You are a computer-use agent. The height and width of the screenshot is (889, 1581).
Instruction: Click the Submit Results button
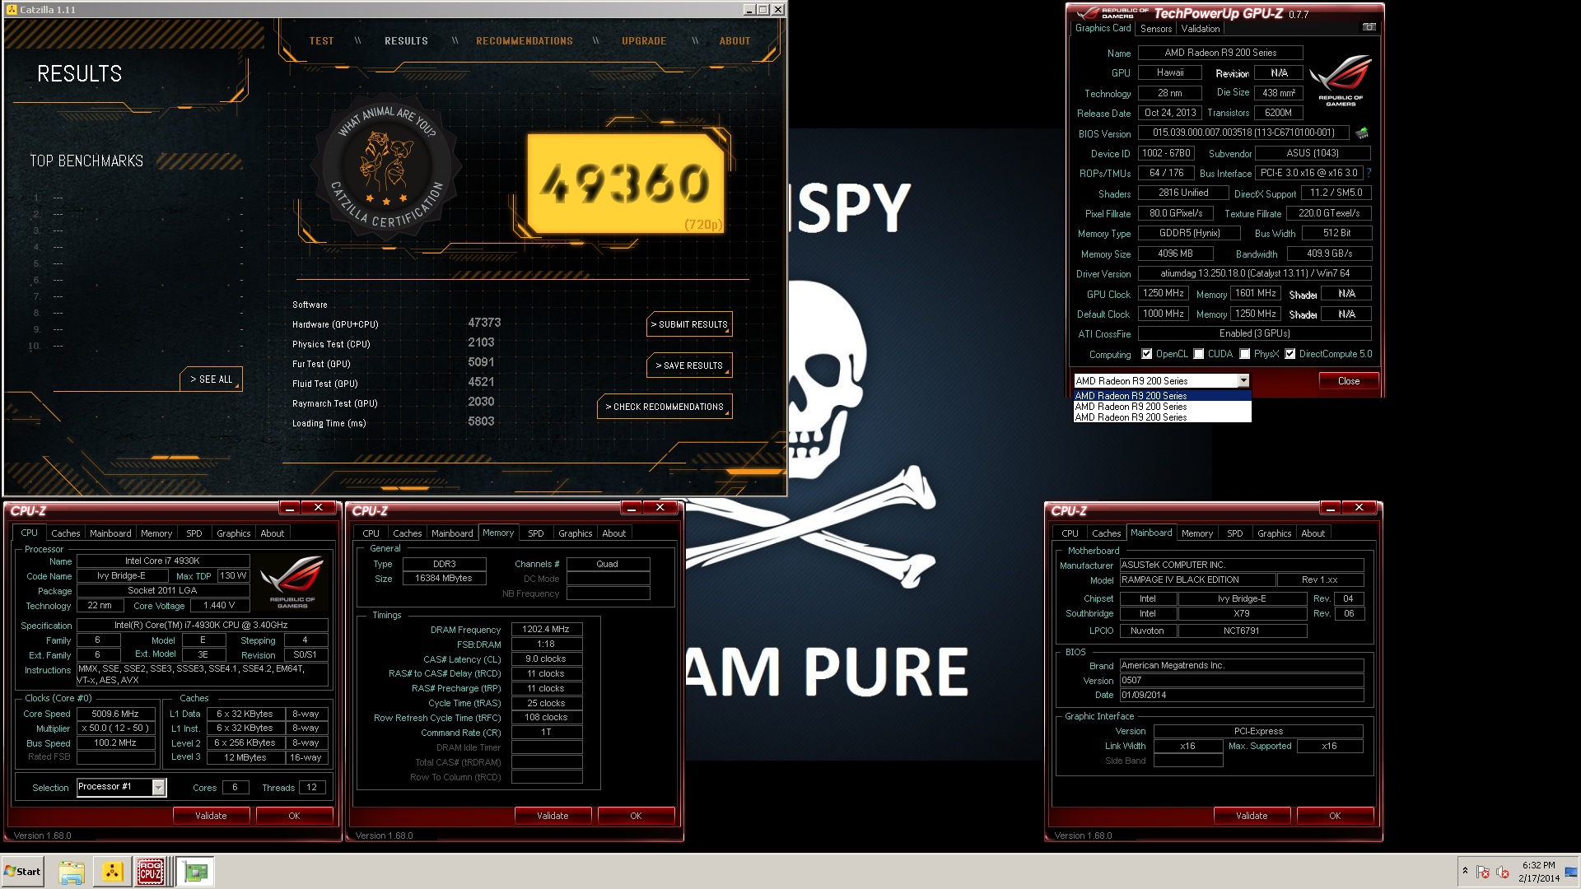690,324
